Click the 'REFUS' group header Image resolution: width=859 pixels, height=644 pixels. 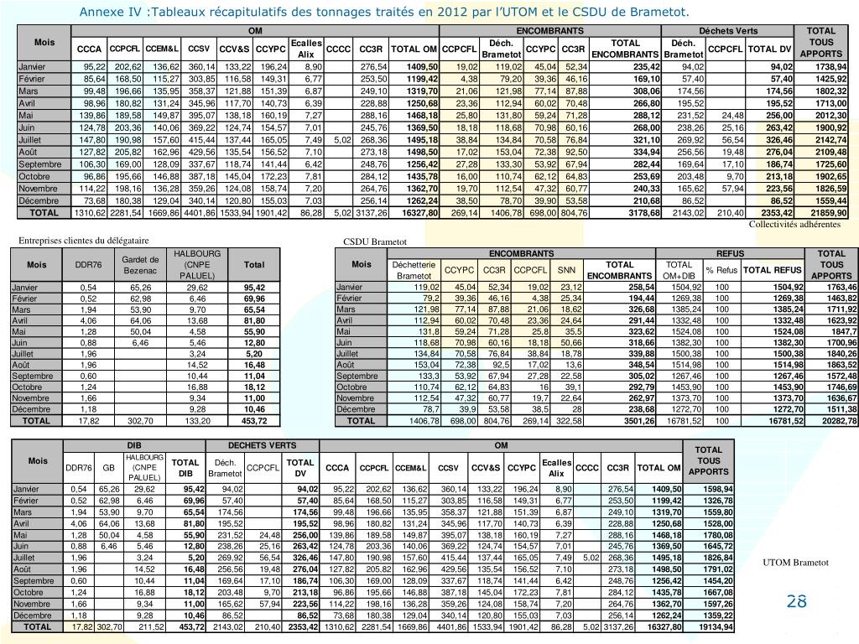pos(730,253)
